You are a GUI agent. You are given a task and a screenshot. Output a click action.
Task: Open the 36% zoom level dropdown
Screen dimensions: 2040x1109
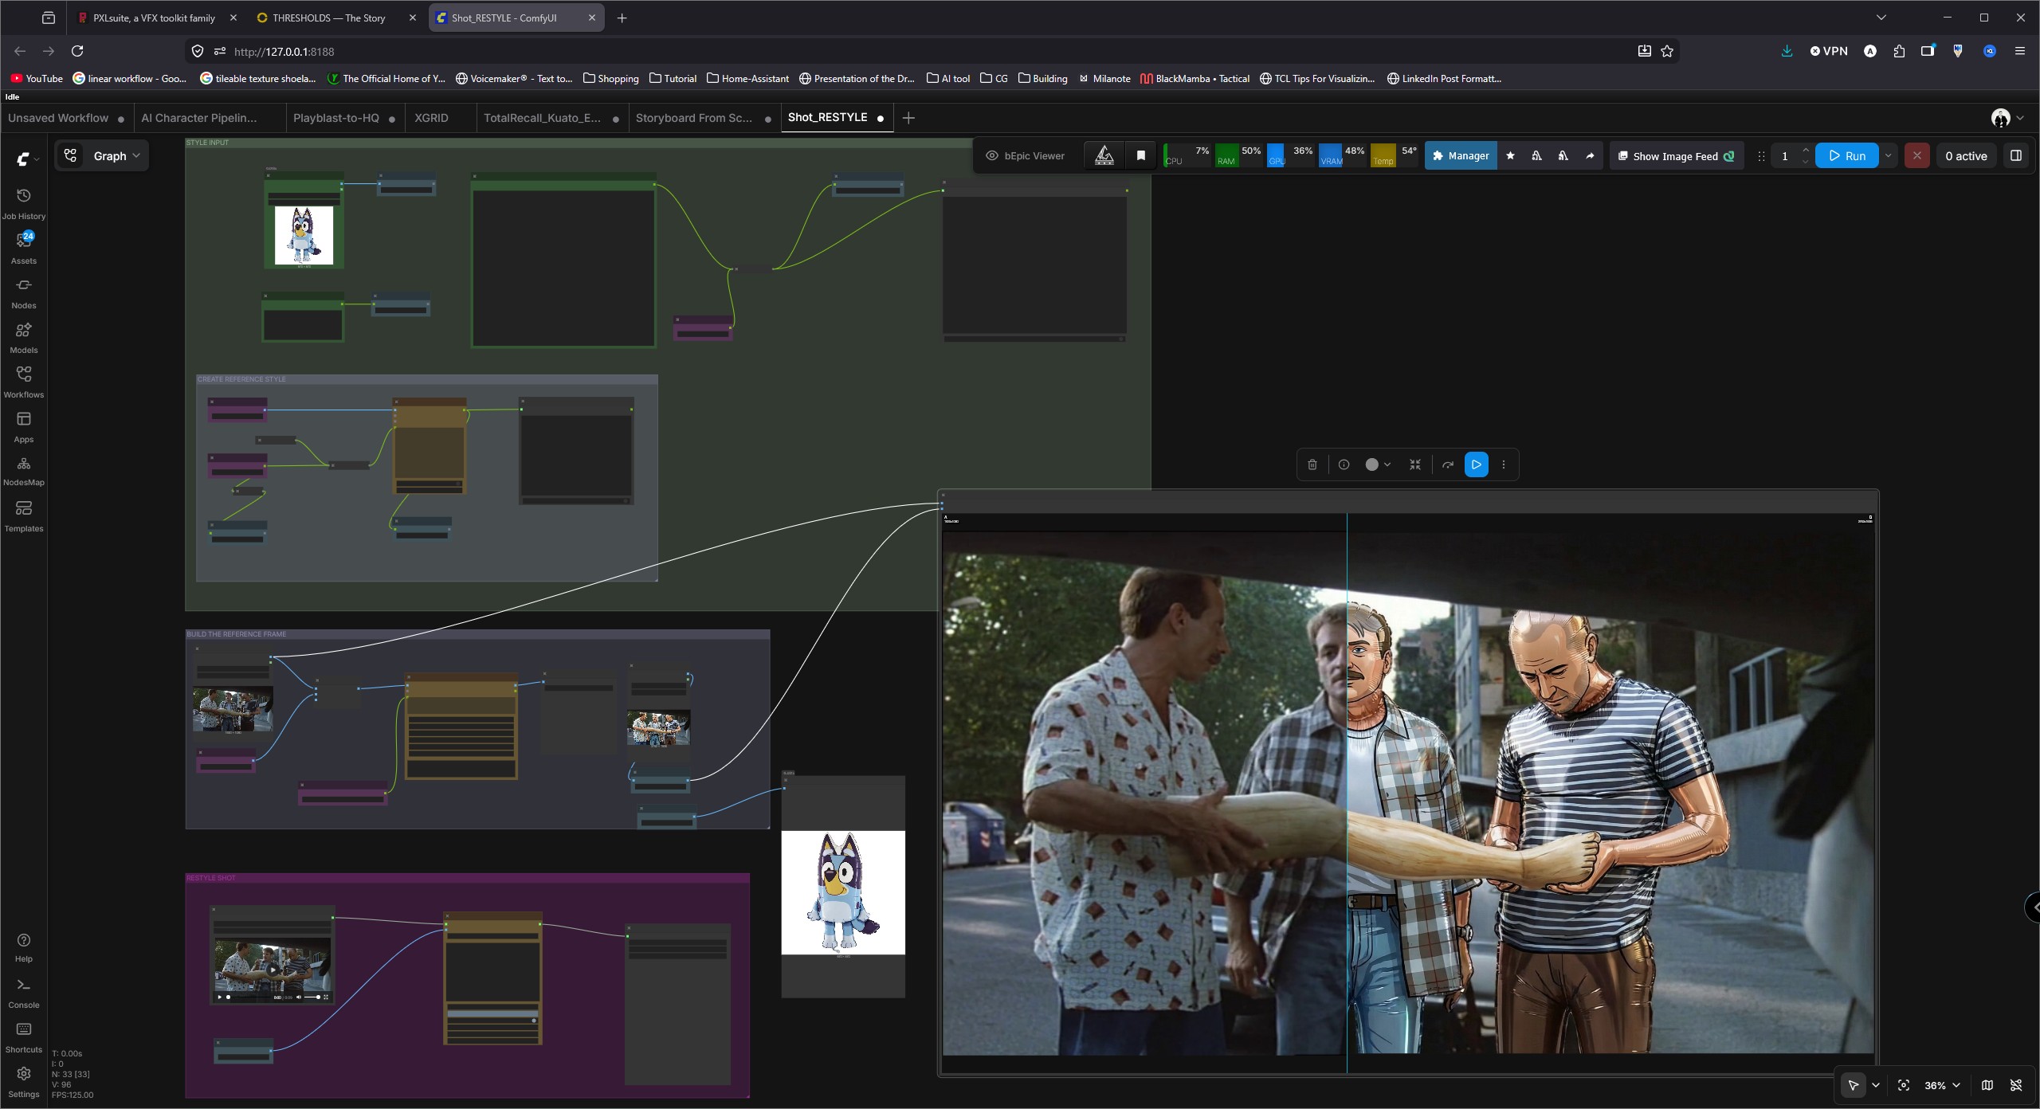1942,1085
